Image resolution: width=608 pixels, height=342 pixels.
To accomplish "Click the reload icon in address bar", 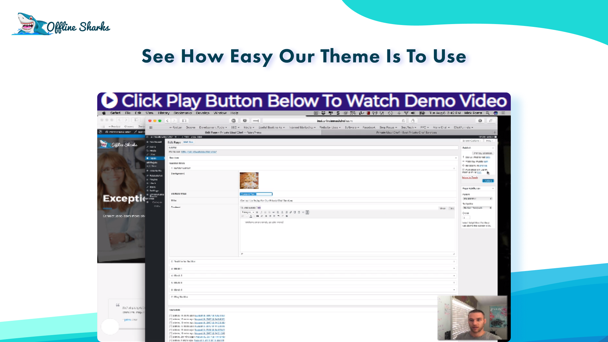I will click(403, 121).
